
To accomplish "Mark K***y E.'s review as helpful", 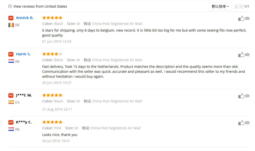I will pos(241,123).
